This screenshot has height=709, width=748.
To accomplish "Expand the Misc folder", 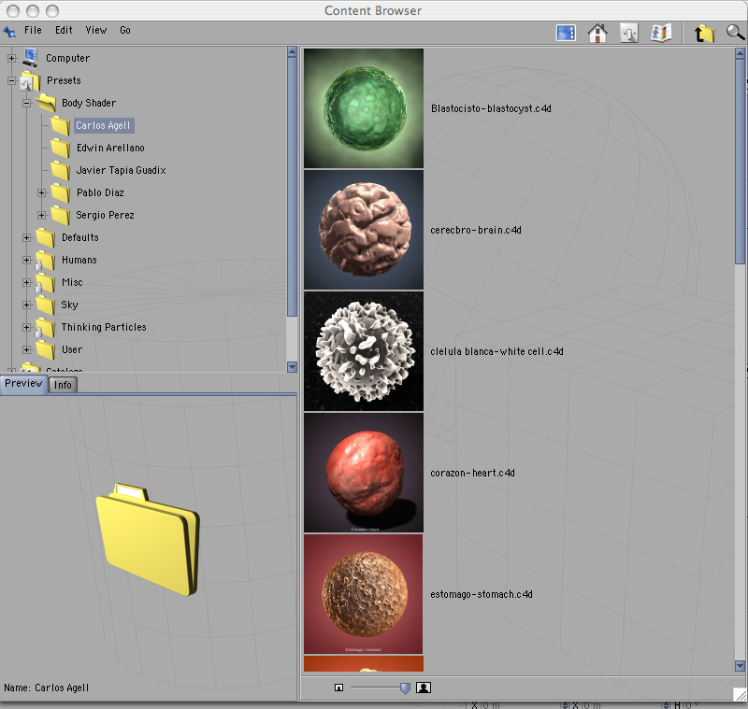I will tap(27, 282).
